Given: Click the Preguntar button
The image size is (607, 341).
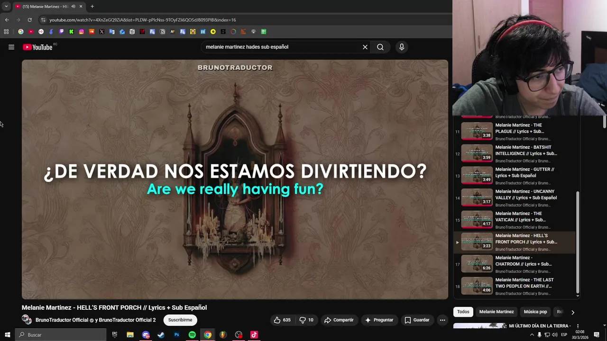Looking at the screenshot, I should 378,320.
